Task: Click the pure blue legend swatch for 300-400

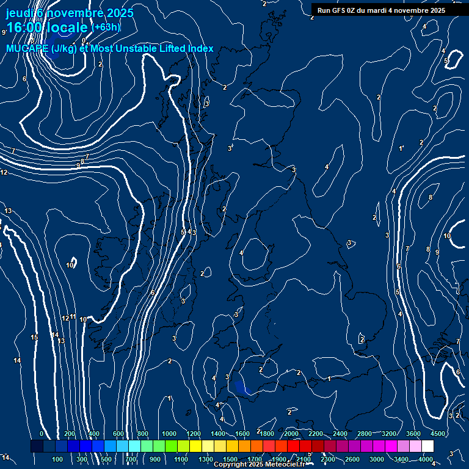Action: (85, 446)
